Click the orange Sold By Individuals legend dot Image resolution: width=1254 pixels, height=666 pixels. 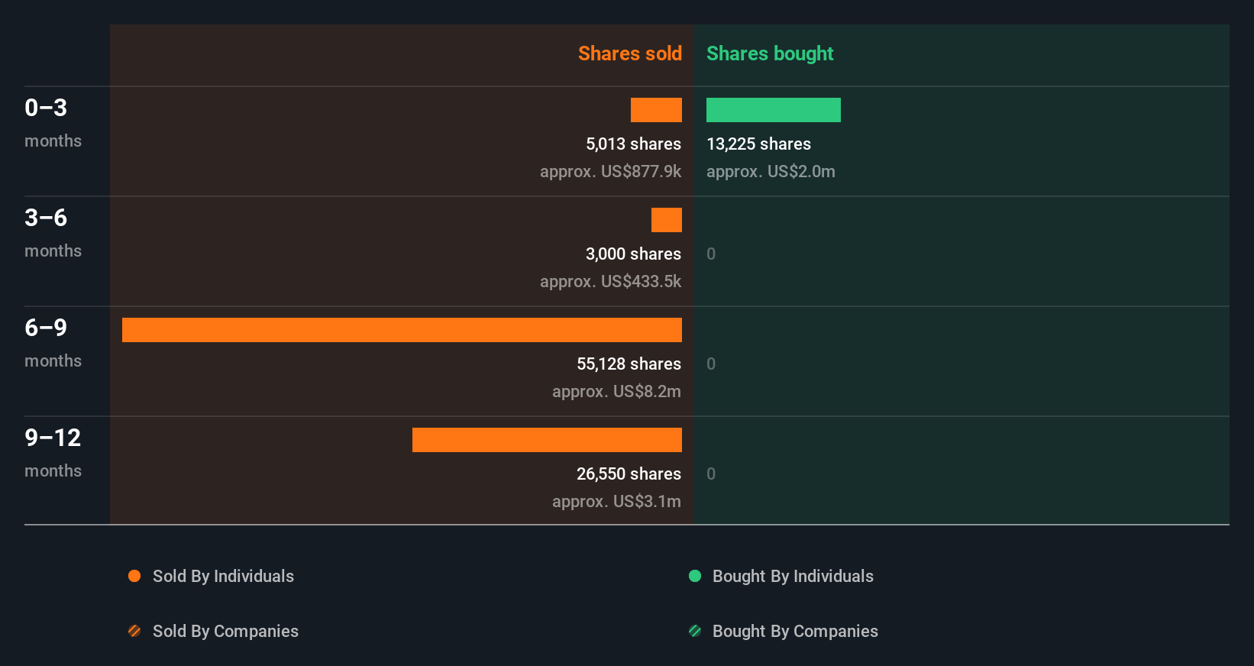134,576
